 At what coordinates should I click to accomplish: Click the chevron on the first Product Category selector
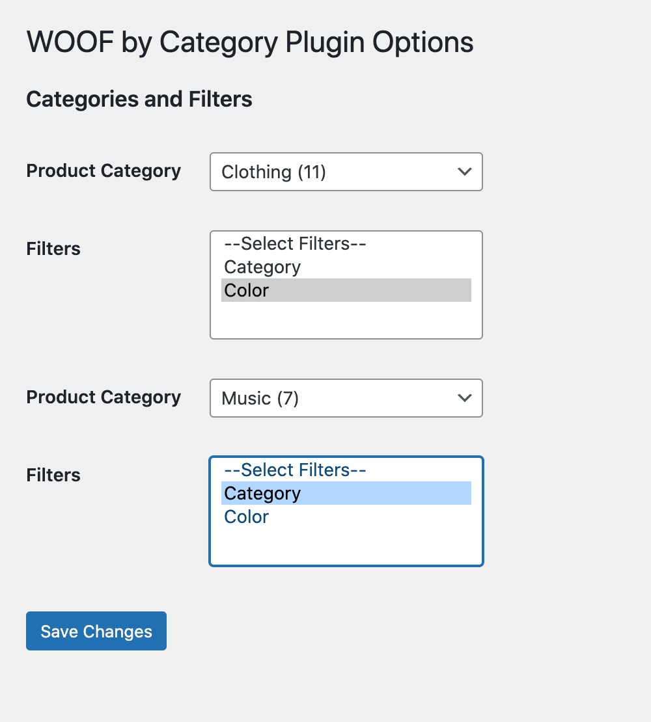click(x=465, y=172)
